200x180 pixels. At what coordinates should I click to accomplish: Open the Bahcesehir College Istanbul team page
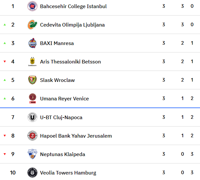coord(73,6)
